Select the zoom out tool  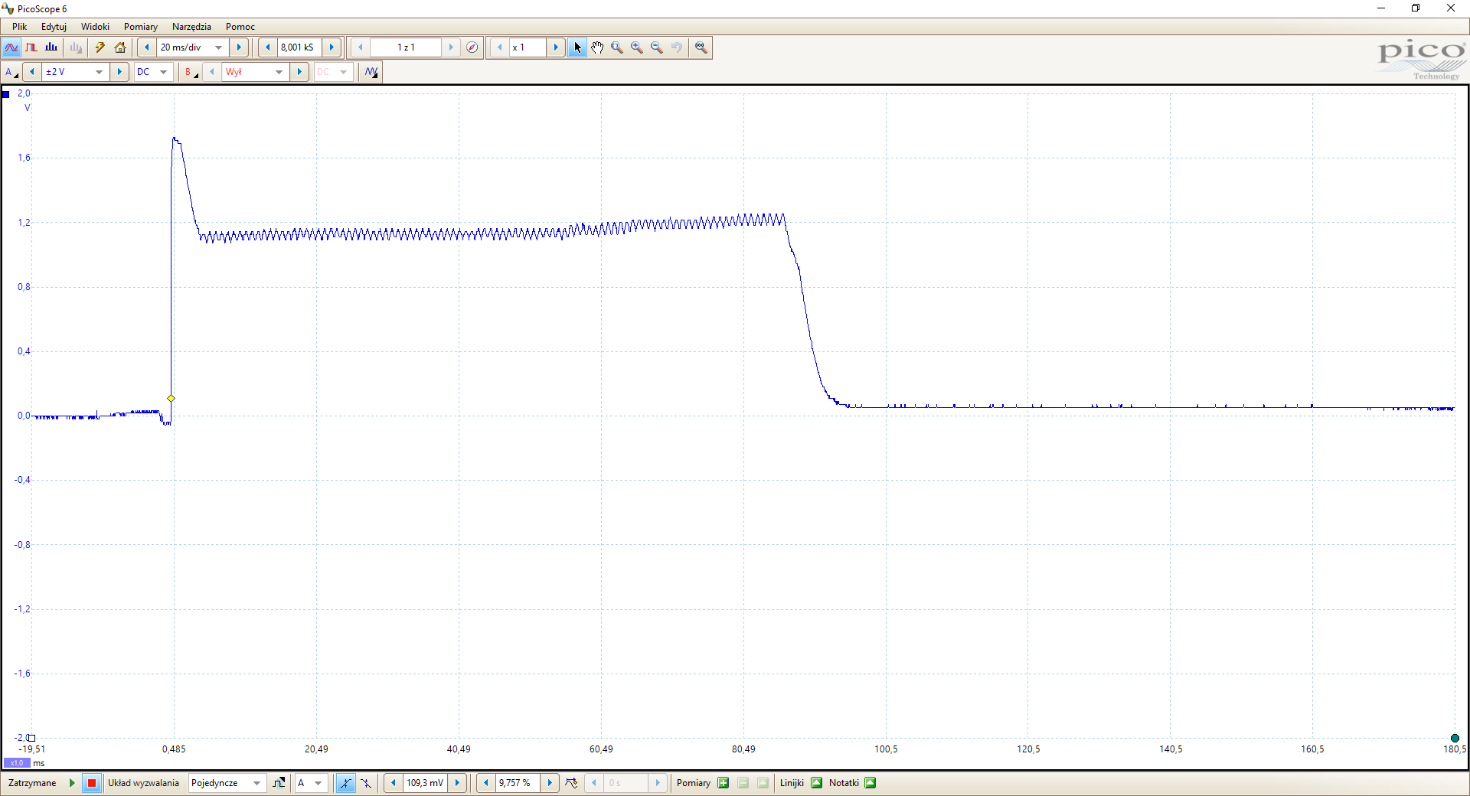pos(657,47)
